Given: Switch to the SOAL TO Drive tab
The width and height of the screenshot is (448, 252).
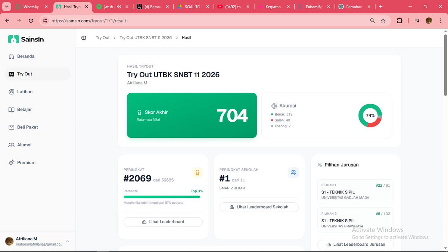Looking at the screenshot, I should point(193,7).
